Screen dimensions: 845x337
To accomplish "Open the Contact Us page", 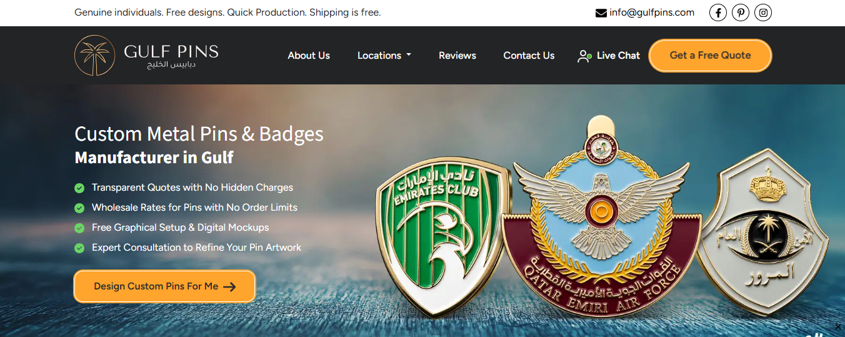I will point(529,55).
